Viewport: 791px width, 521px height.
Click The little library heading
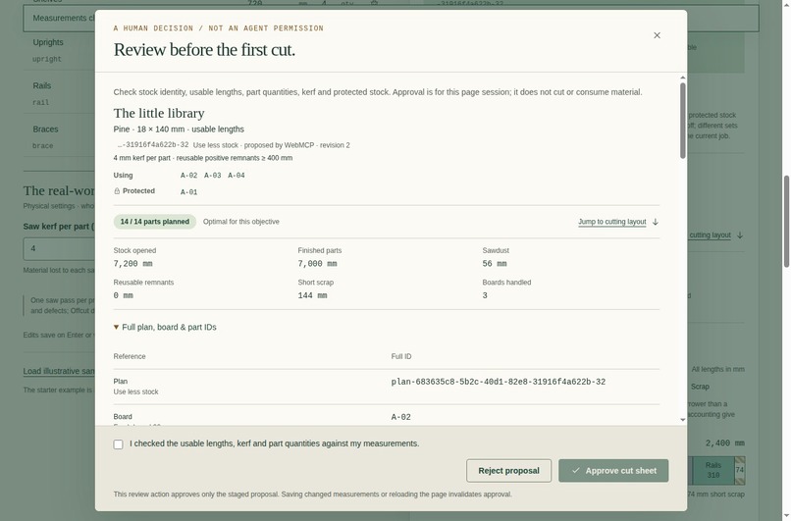pos(159,113)
